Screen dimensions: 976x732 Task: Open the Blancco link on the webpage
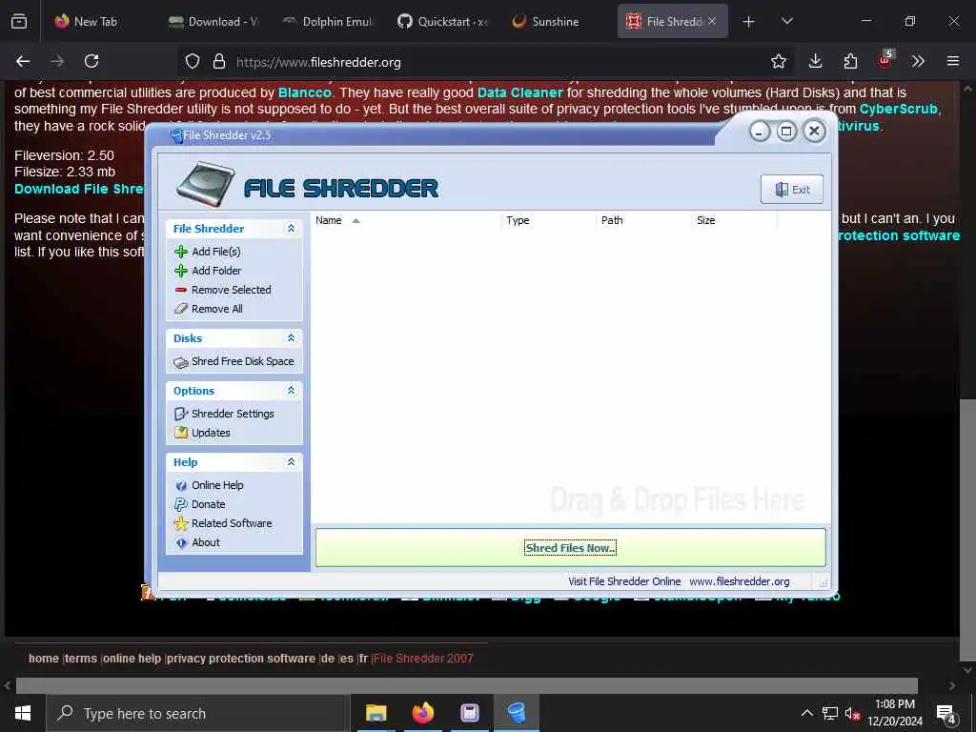[304, 92]
